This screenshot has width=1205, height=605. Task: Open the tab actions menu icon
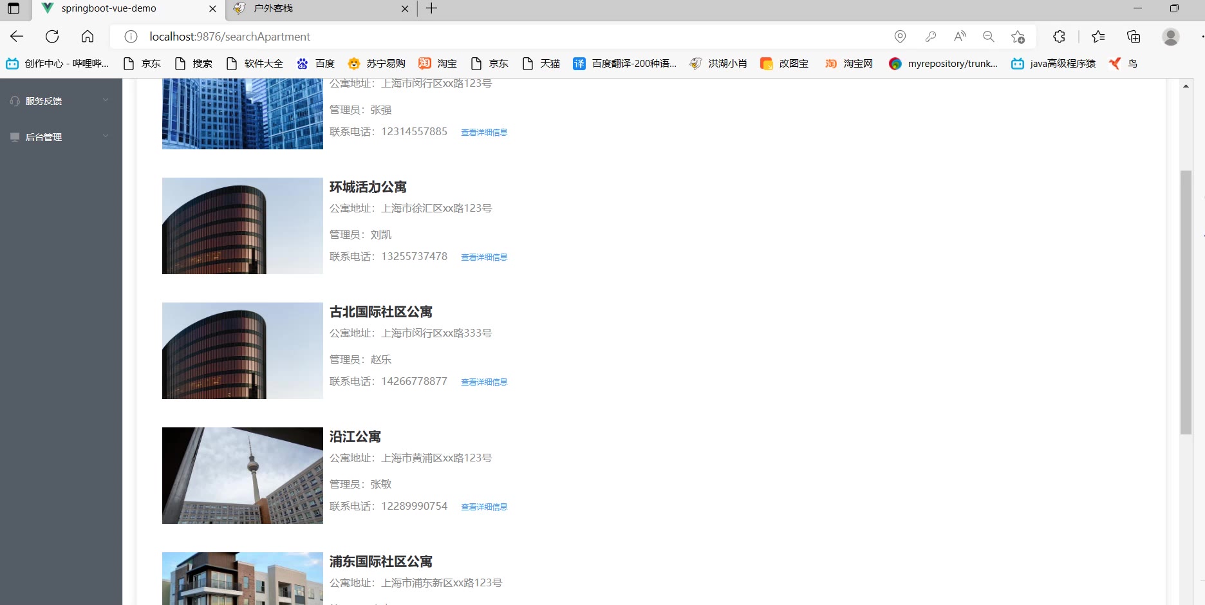click(14, 8)
